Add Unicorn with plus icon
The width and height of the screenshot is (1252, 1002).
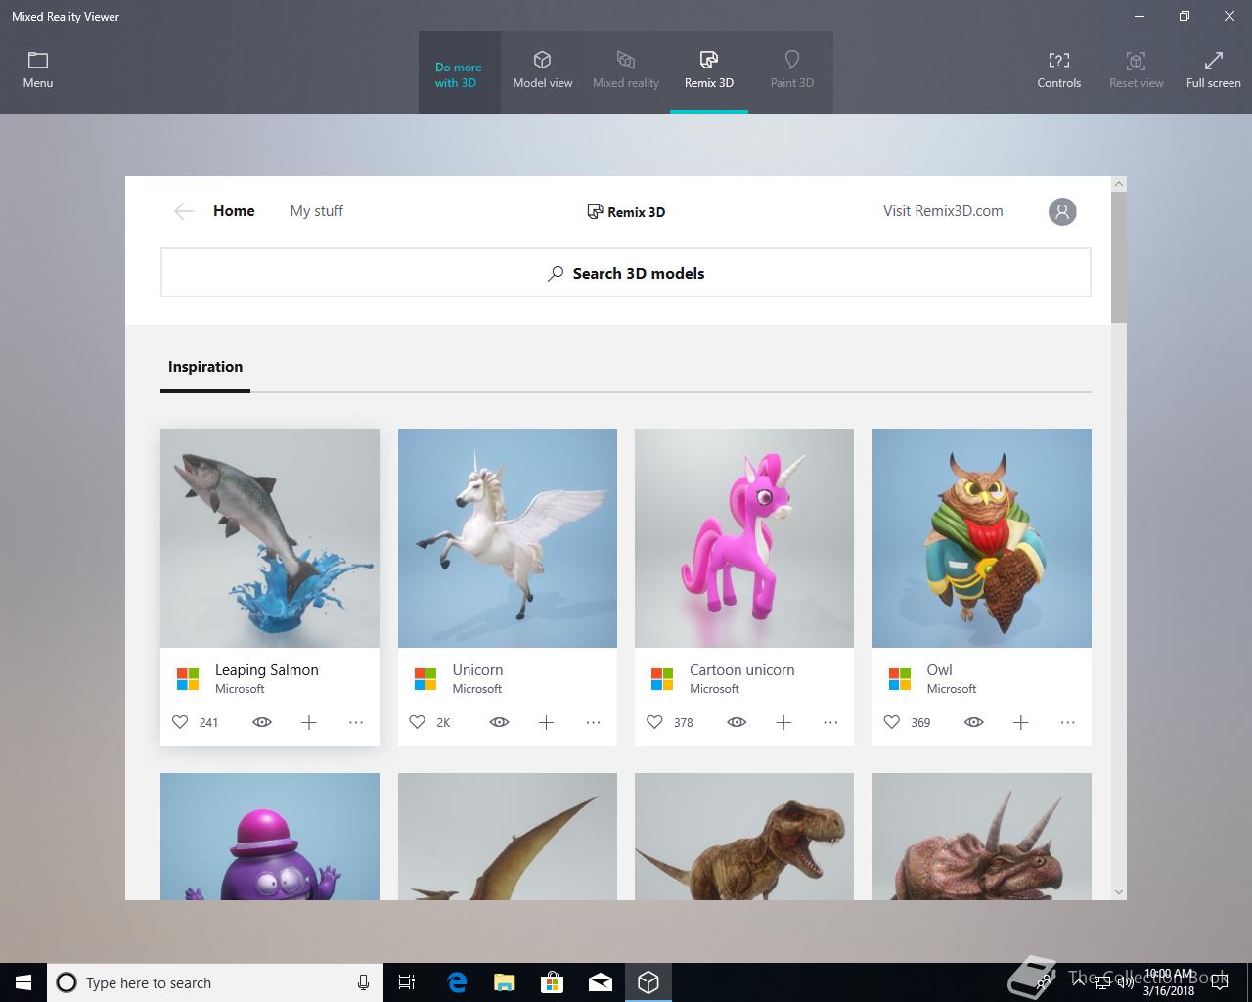[547, 722]
